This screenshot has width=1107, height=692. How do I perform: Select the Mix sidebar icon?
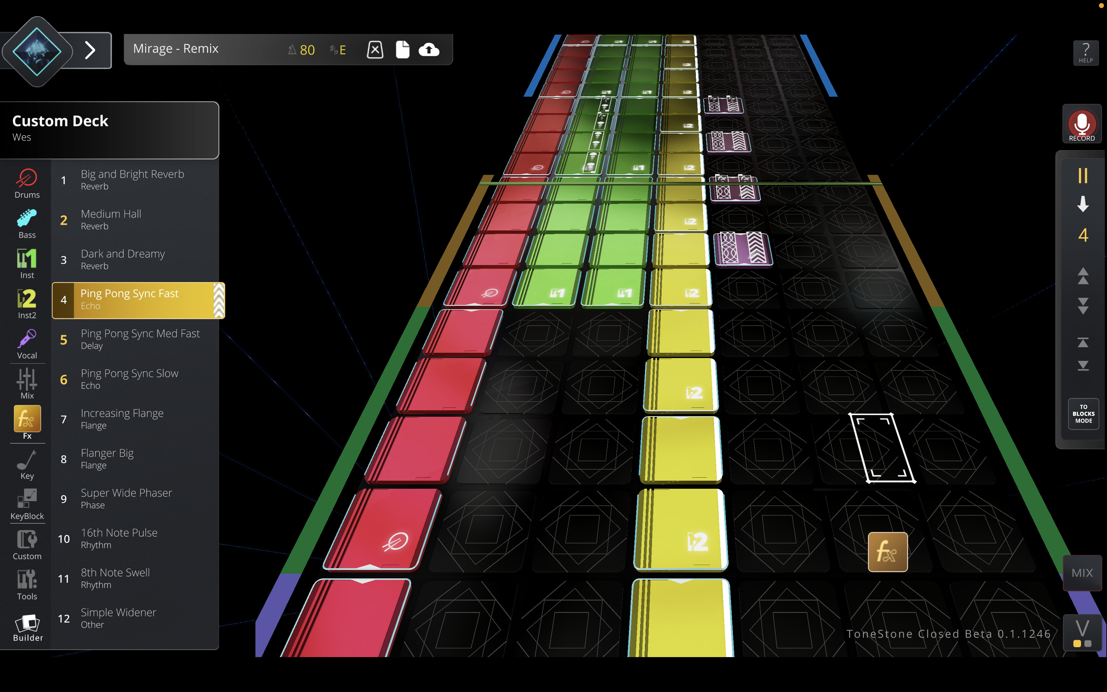pyautogui.click(x=27, y=382)
